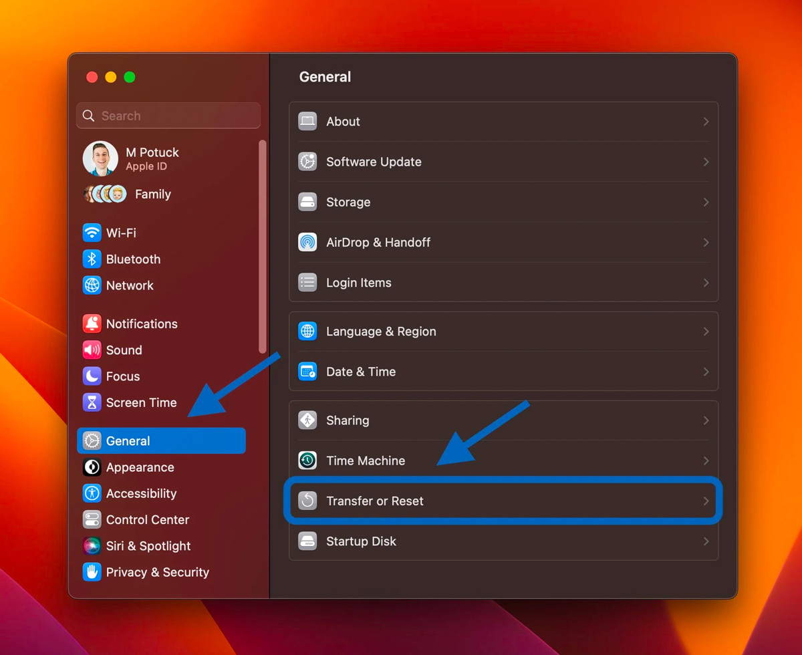Screen dimensions: 802x655
Task: Open the Time Machine icon
Action: [x=307, y=461]
